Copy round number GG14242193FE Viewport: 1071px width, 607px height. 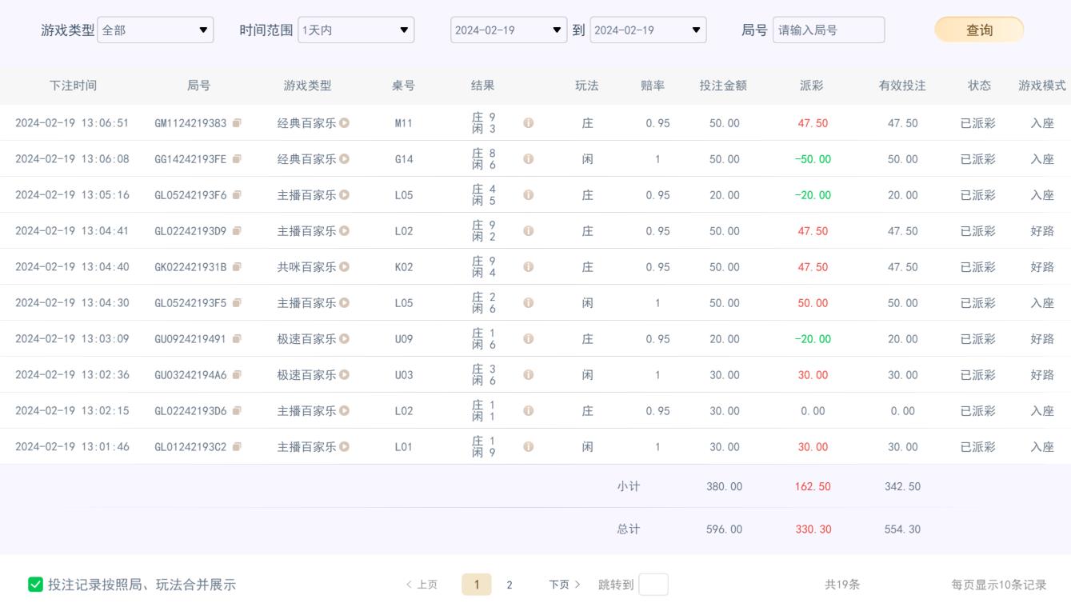click(x=237, y=159)
